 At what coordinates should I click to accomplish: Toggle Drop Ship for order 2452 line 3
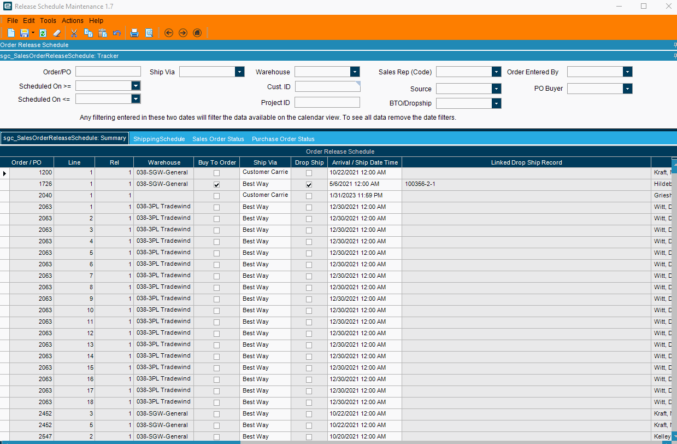click(309, 414)
